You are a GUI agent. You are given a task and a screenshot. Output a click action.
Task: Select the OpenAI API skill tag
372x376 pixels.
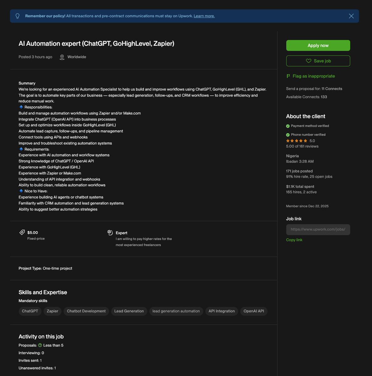pos(254,311)
